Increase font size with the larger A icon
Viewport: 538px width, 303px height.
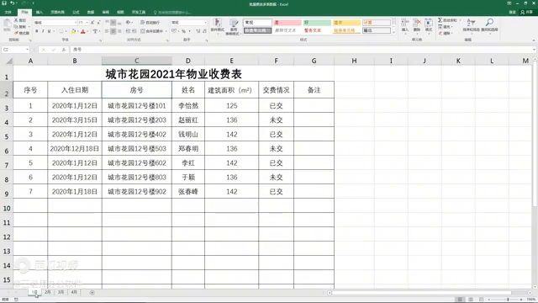coord(92,23)
